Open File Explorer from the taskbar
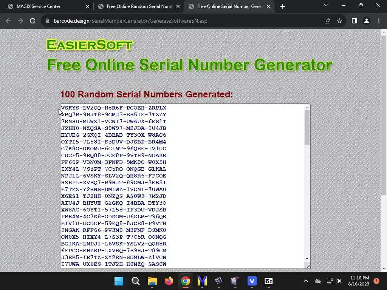 (152, 281)
